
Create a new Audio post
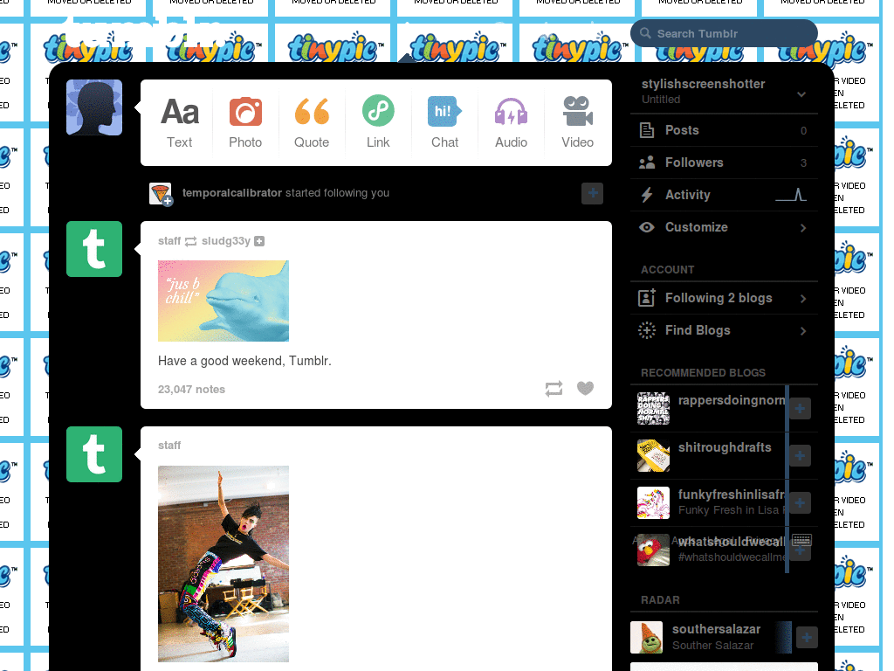coord(511,122)
